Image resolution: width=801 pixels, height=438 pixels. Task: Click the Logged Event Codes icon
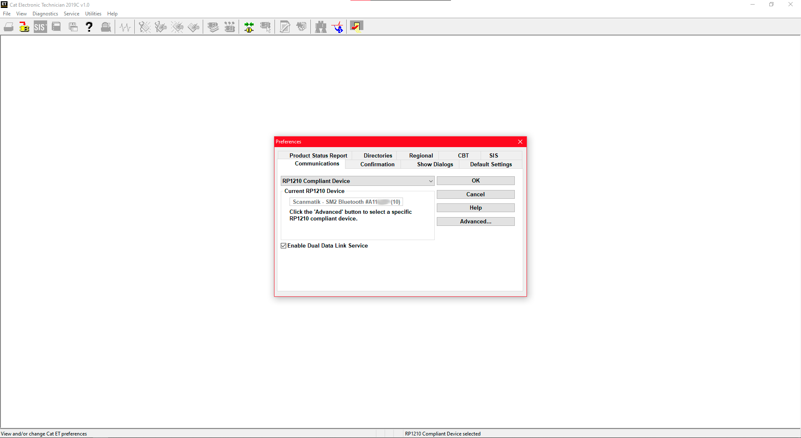click(x=194, y=27)
